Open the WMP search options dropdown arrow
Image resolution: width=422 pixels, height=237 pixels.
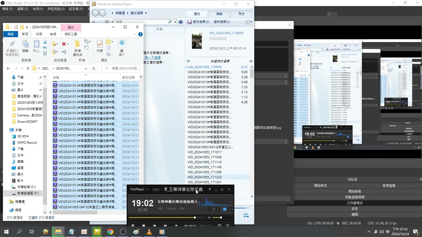tap(174, 22)
